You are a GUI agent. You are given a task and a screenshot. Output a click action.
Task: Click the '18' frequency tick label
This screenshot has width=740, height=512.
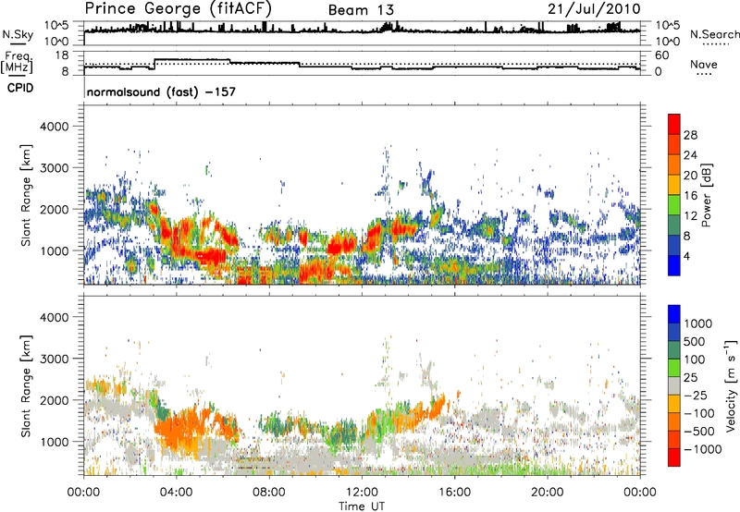[61, 55]
